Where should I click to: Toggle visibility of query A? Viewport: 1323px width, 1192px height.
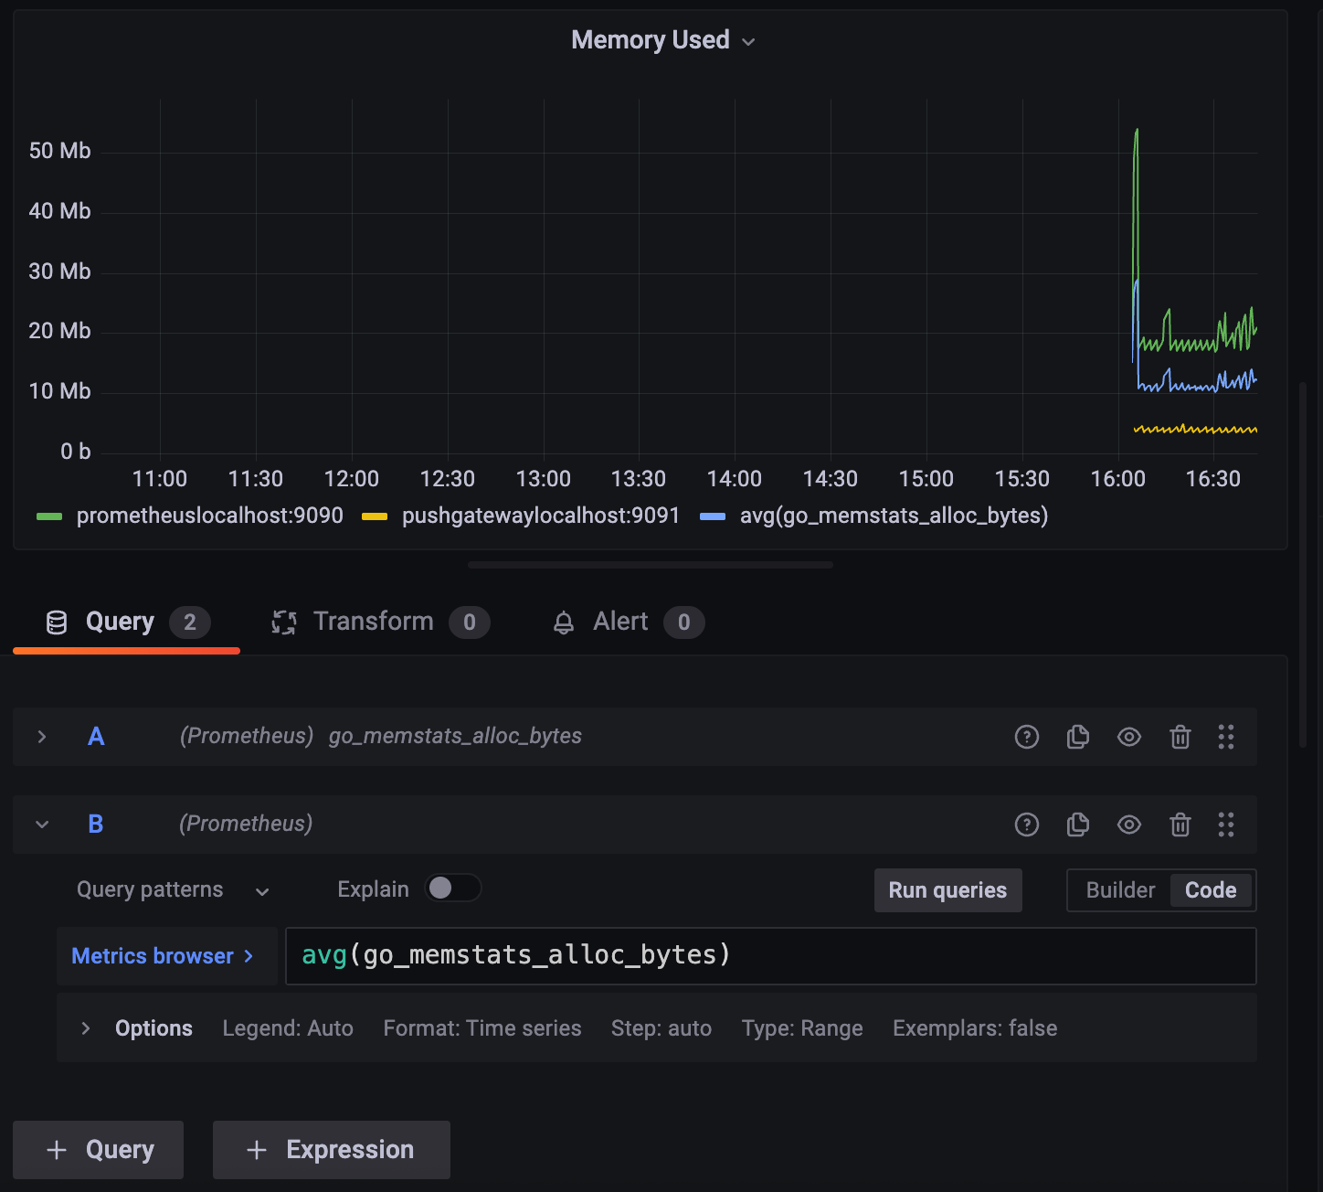click(x=1129, y=737)
